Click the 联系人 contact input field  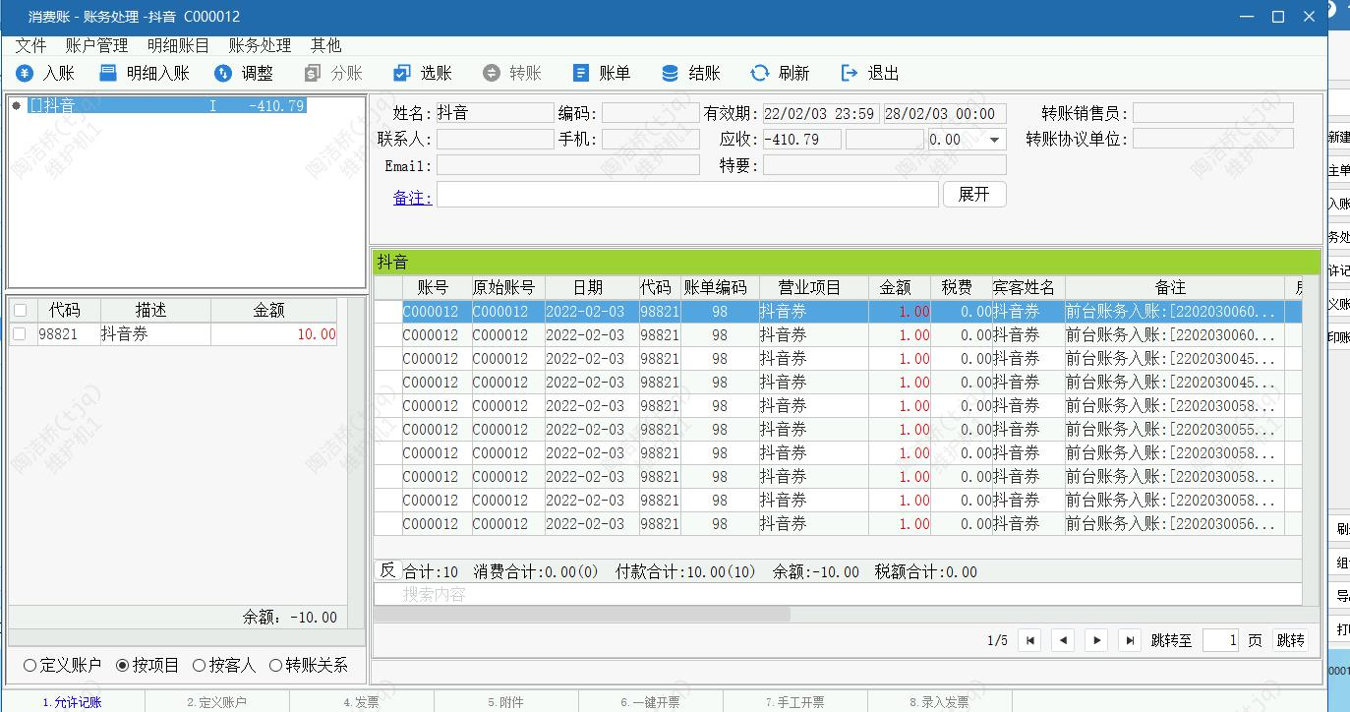[495, 140]
